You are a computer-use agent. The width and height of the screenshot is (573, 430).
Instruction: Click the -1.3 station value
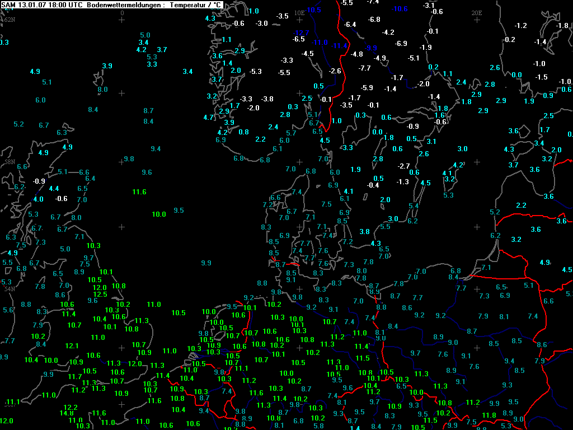pyautogui.click(x=403, y=182)
